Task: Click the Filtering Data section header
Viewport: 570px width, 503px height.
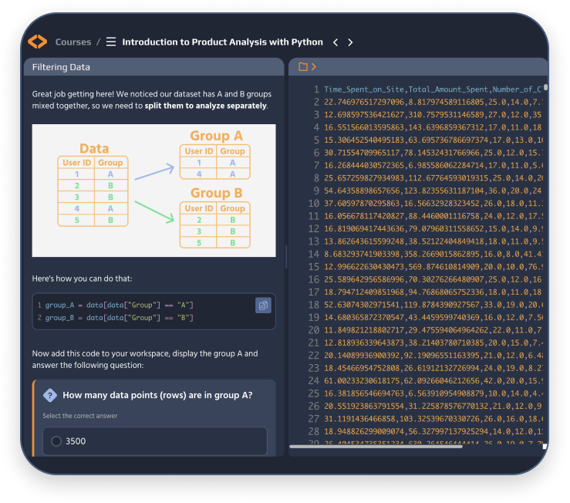Action: (x=61, y=67)
